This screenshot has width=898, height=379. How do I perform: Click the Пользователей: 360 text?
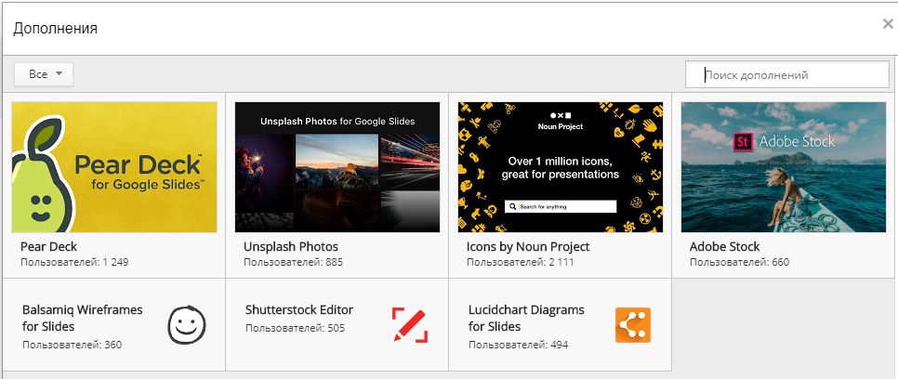(x=73, y=346)
